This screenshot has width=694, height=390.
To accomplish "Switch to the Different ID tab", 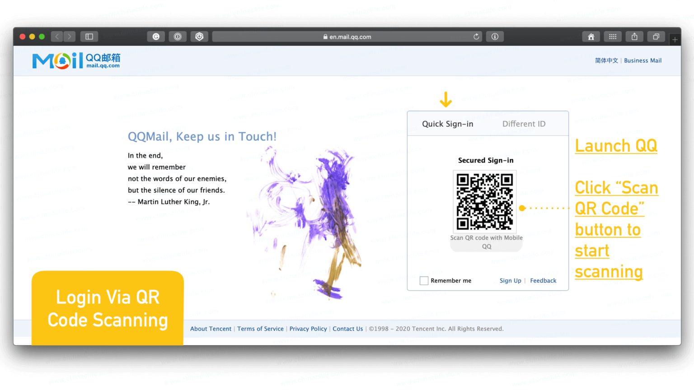I will click(x=524, y=123).
